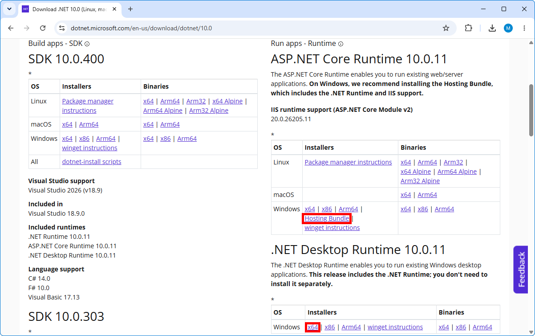This screenshot has width=535, height=336.
Task: Open ASP.NET Core Windows winget instructions
Action: point(332,228)
